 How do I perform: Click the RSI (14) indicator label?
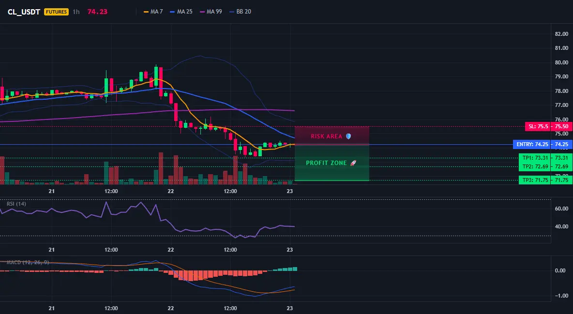[16, 204]
